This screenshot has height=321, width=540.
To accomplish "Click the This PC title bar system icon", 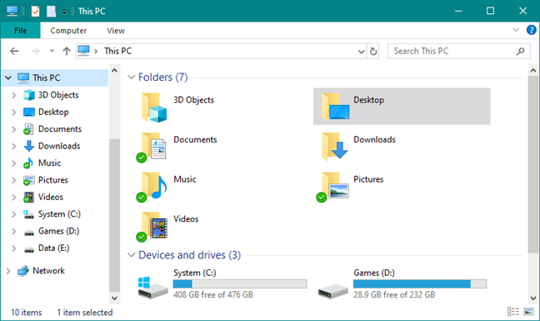I will (x=12, y=11).
